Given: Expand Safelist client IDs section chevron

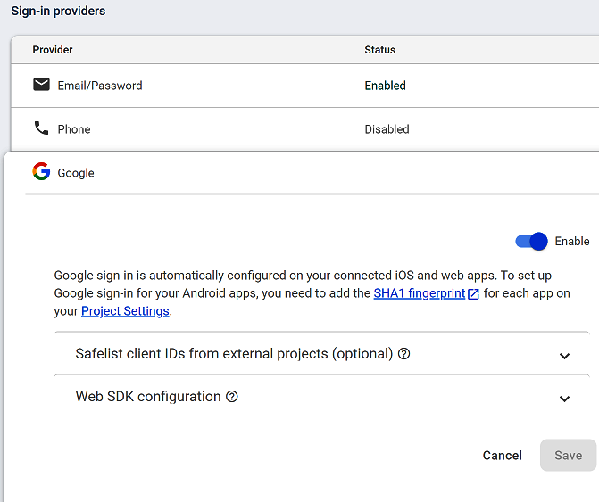Looking at the screenshot, I should pos(564,356).
